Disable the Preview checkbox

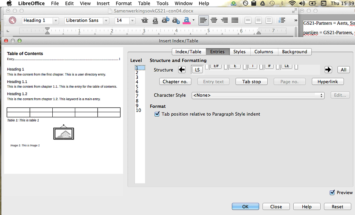point(332,192)
